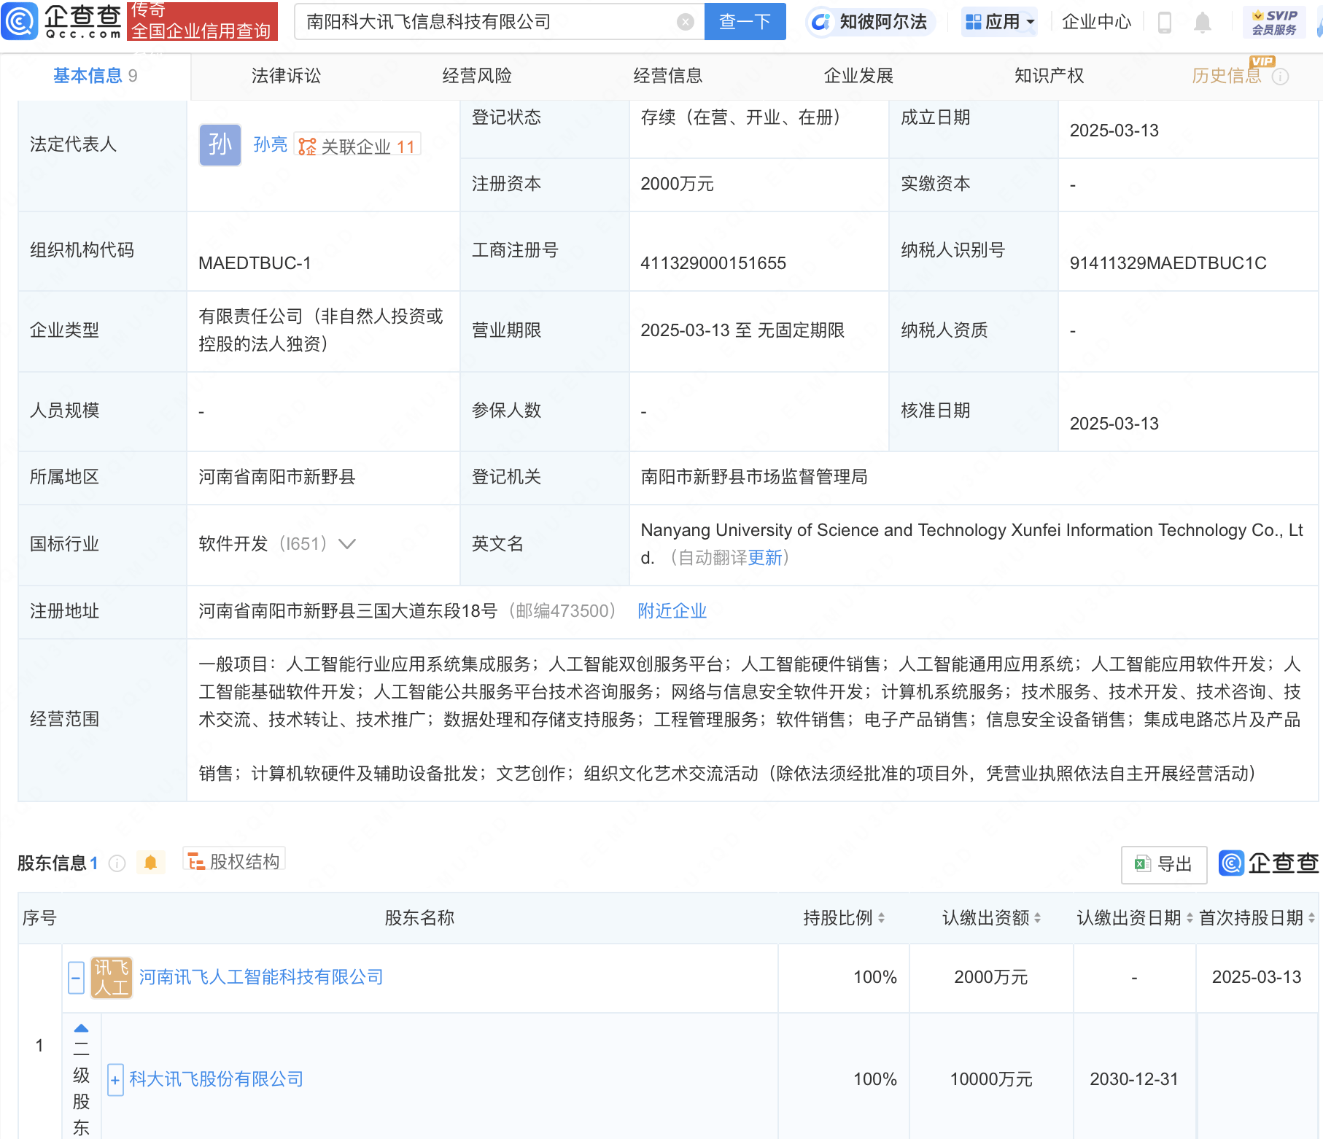
Task: Click the 股东名称 column header
Action: click(420, 918)
